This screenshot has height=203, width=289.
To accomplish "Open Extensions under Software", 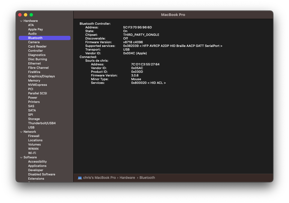I will [36, 179].
